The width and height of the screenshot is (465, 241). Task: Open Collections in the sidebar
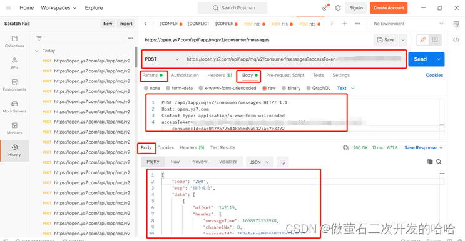[x=14, y=42]
